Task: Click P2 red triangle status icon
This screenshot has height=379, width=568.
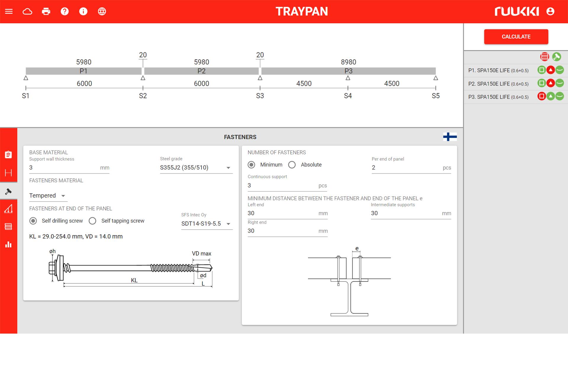Action: (551, 83)
